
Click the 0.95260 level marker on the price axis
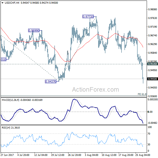pyautogui.click(x=152, y=64)
